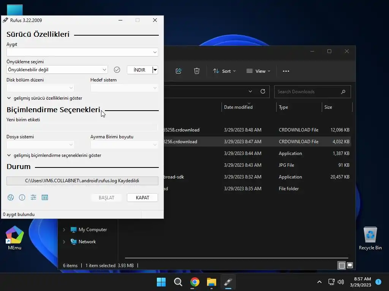Open the Explorer address bar history dropdown
The width and height of the screenshot is (389, 291).
250,91
